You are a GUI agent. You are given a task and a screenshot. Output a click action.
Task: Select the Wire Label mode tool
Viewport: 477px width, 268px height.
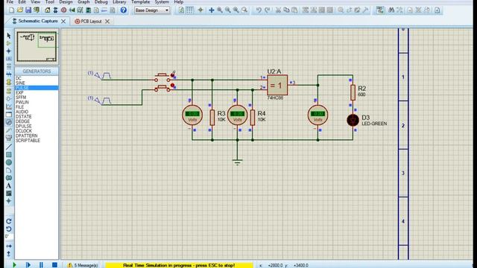tap(8, 59)
